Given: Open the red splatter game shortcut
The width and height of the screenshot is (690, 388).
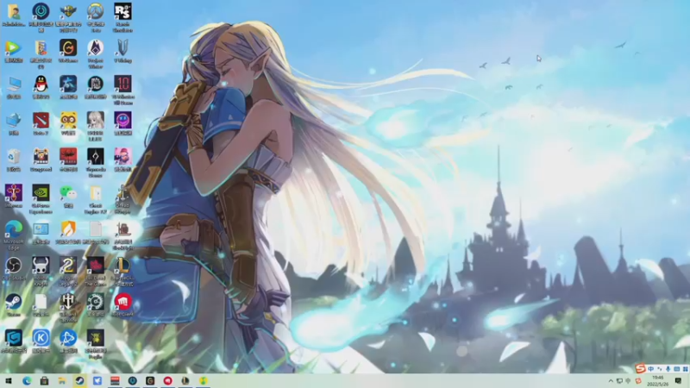Looking at the screenshot, I should tap(96, 266).
